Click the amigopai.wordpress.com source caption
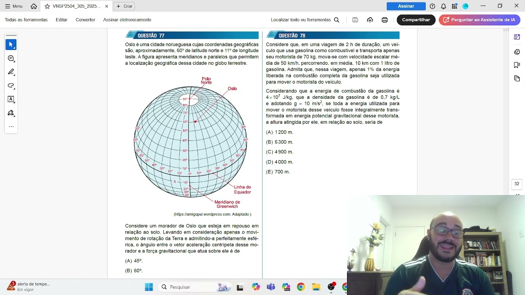The width and height of the screenshot is (525, 295). 212,214
